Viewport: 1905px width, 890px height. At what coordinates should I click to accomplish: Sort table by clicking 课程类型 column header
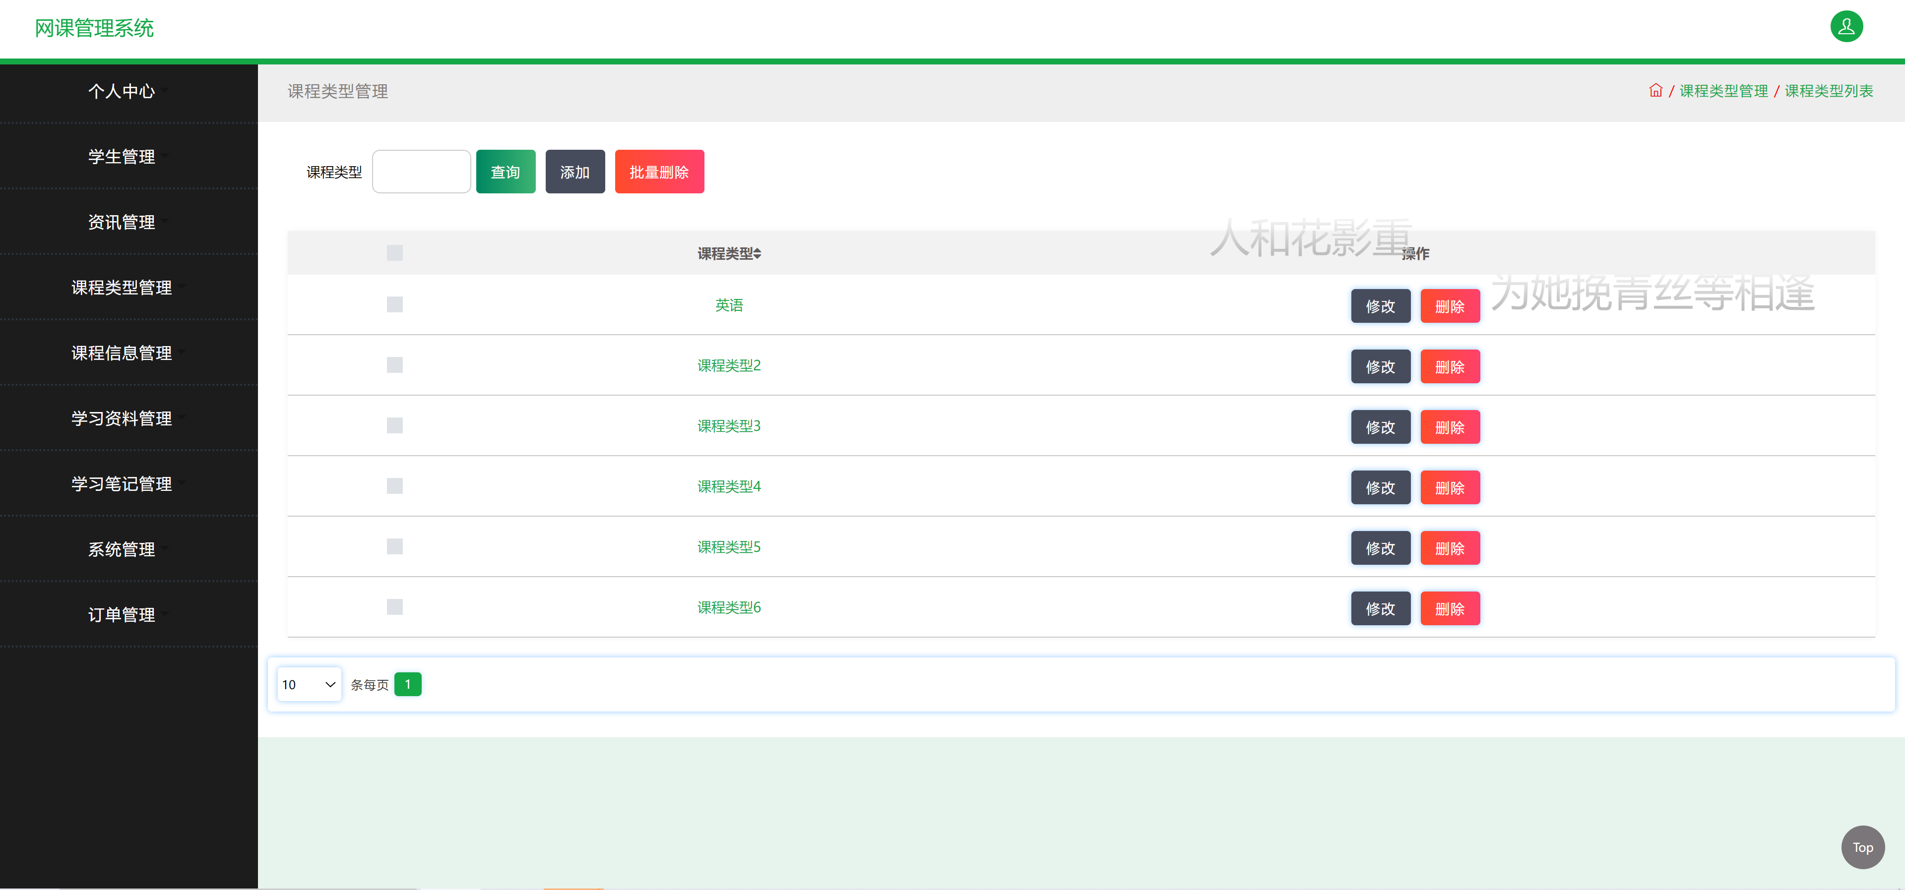[x=729, y=252]
